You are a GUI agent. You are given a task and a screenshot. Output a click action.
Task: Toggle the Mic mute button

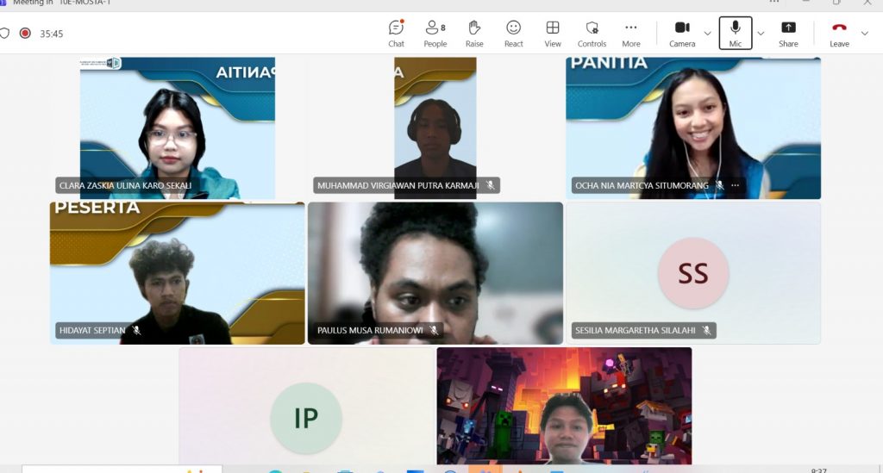735,33
